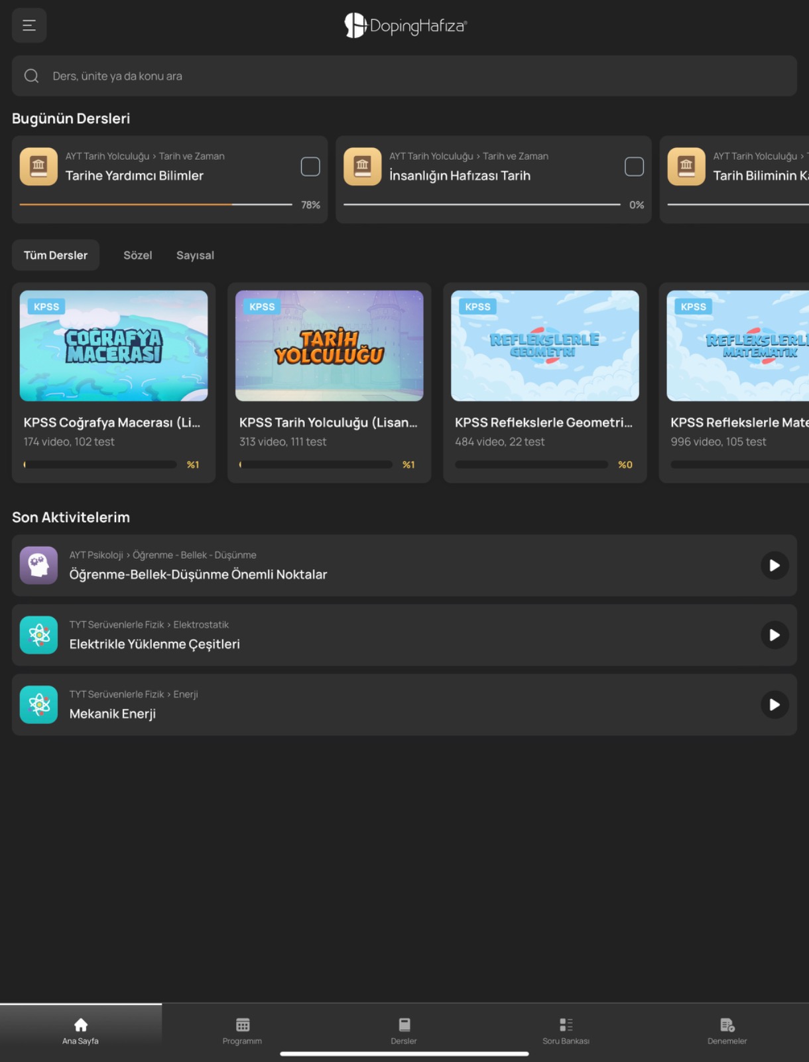The width and height of the screenshot is (809, 1062).
Task: Tap the Tarih Biliminin lesson museum icon
Action: [686, 166]
